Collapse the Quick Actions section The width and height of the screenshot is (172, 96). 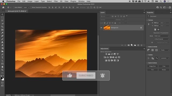click(x=147, y=63)
